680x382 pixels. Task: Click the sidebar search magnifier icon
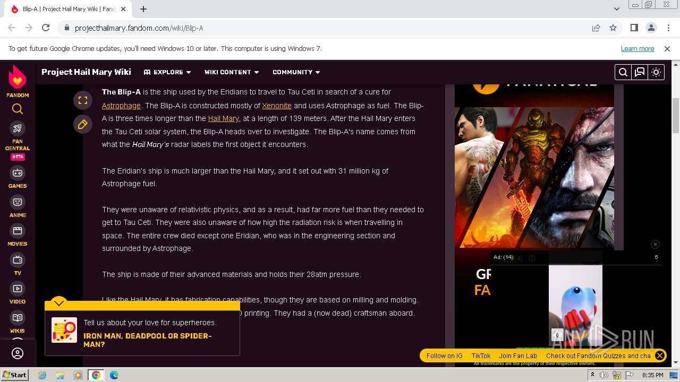(x=18, y=109)
